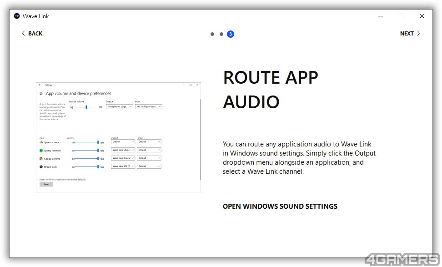Minimize the Wave Link window
The image size is (442, 267).
(381, 16)
